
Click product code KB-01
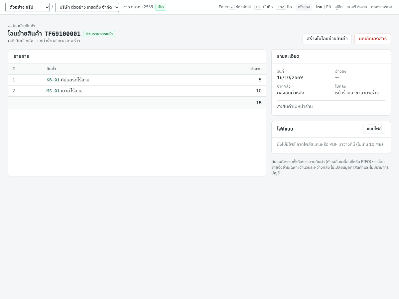click(x=53, y=80)
